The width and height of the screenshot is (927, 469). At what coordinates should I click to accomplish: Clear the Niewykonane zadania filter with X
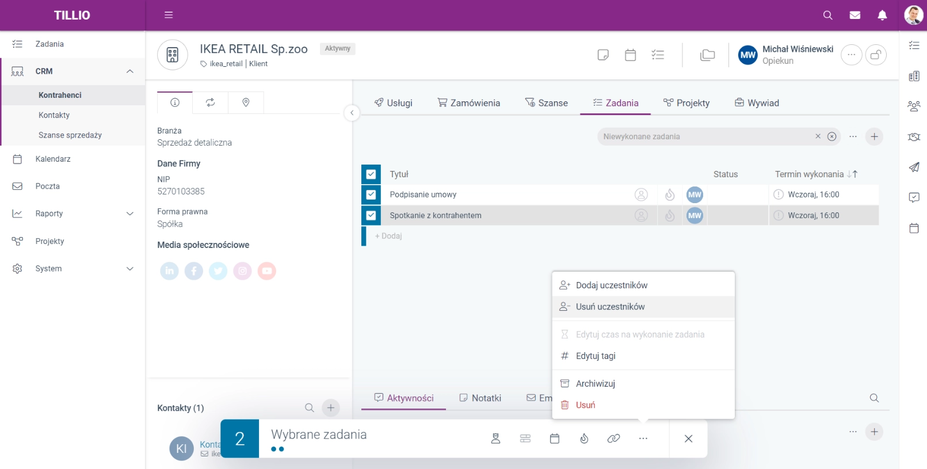pyautogui.click(x=818, y=136)
